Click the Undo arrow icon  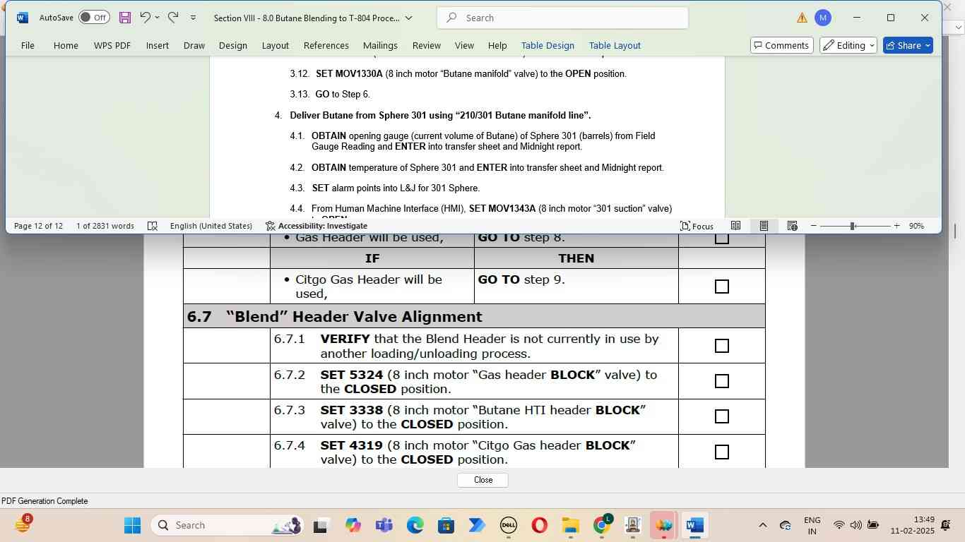click(145, 18)
